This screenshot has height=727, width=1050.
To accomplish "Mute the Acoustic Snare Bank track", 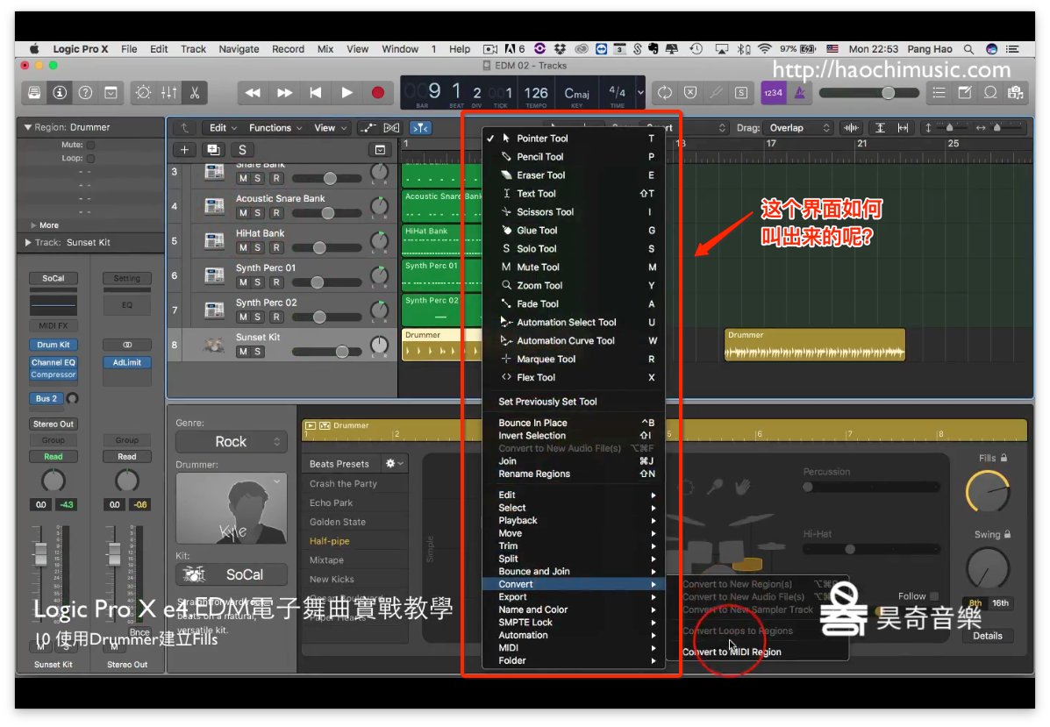I will (242, 213).
